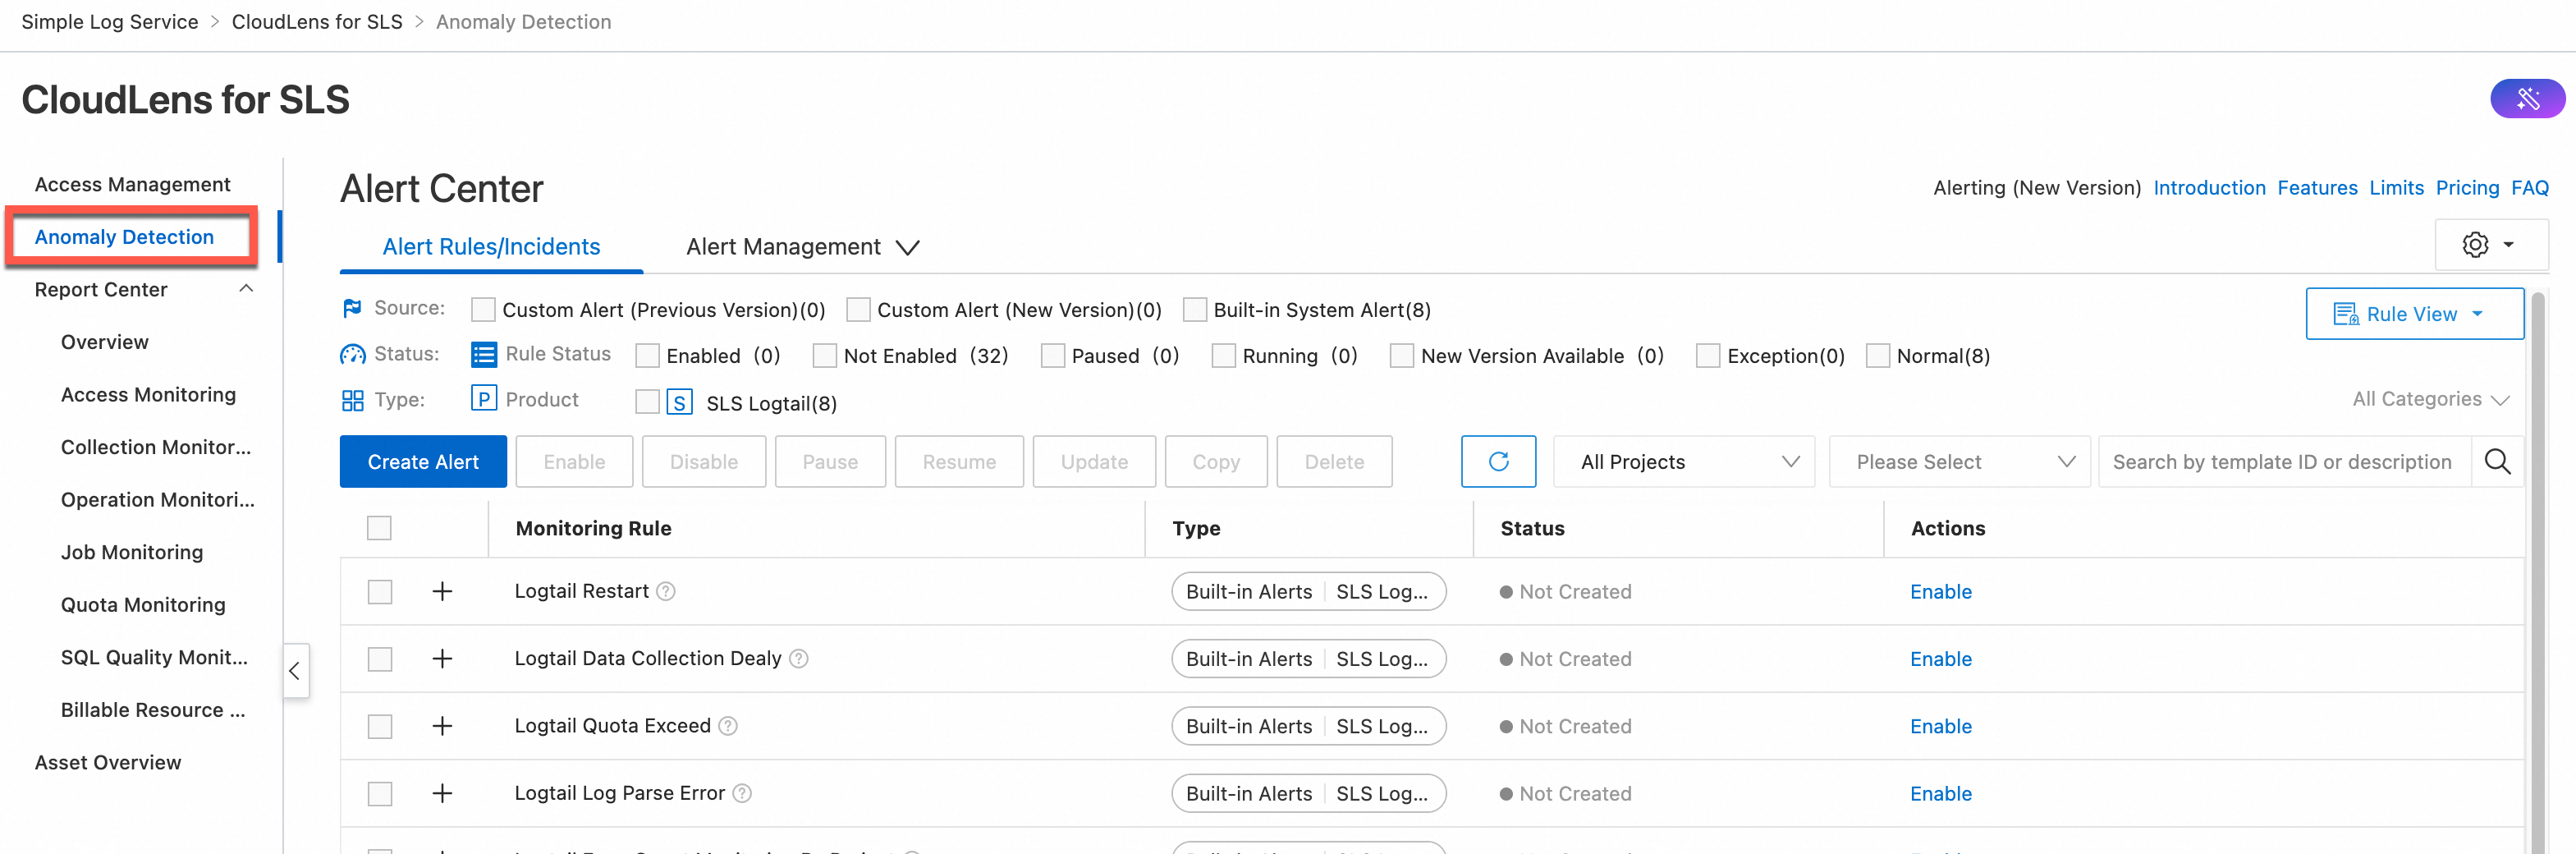
Task: Open the Alert Management dropdown
Action: coord(802,247)
